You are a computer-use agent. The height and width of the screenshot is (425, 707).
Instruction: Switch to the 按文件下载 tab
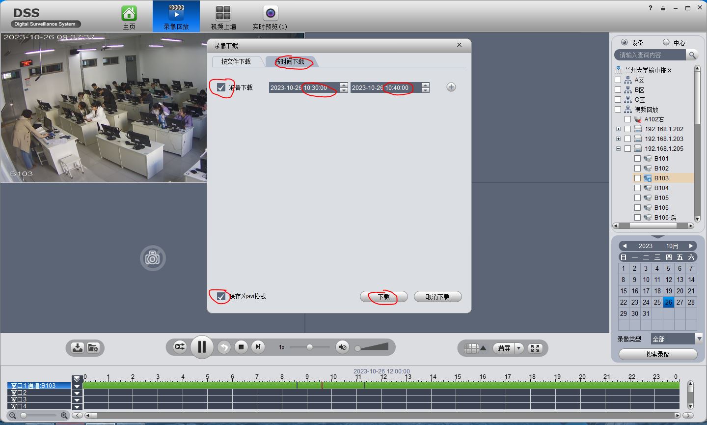236,61
